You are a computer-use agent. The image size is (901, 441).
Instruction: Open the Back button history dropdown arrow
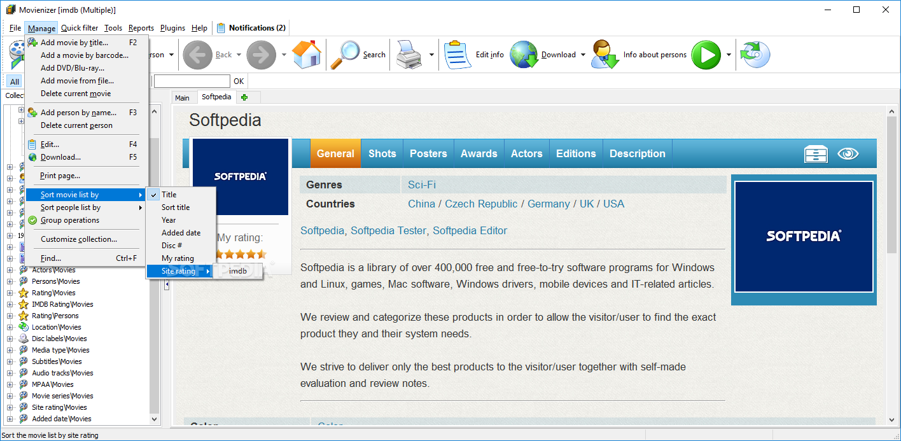pyautogui.click(x=239, y=55)
